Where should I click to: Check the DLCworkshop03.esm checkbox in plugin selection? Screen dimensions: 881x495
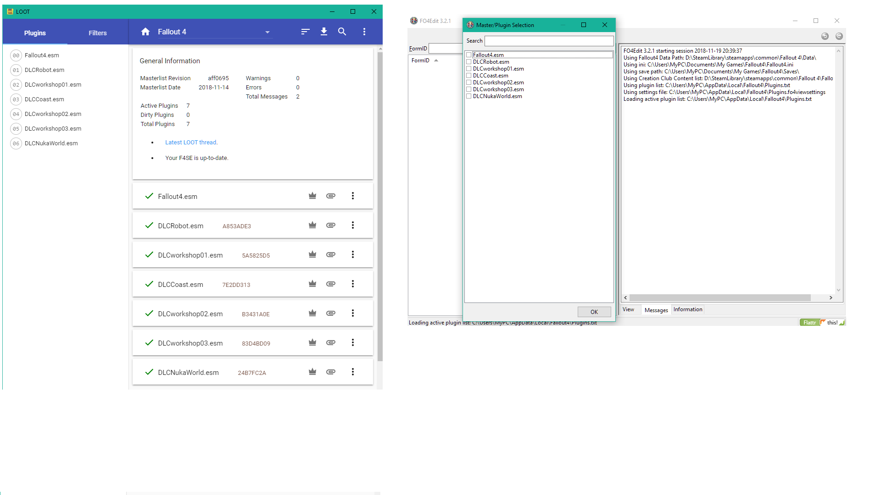click(469, 89)
